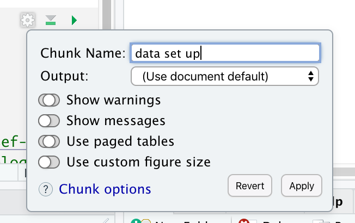Toggle the Show warnings switch
The height and width of the screenshot is (223, 355).
[x=49, y=100]
